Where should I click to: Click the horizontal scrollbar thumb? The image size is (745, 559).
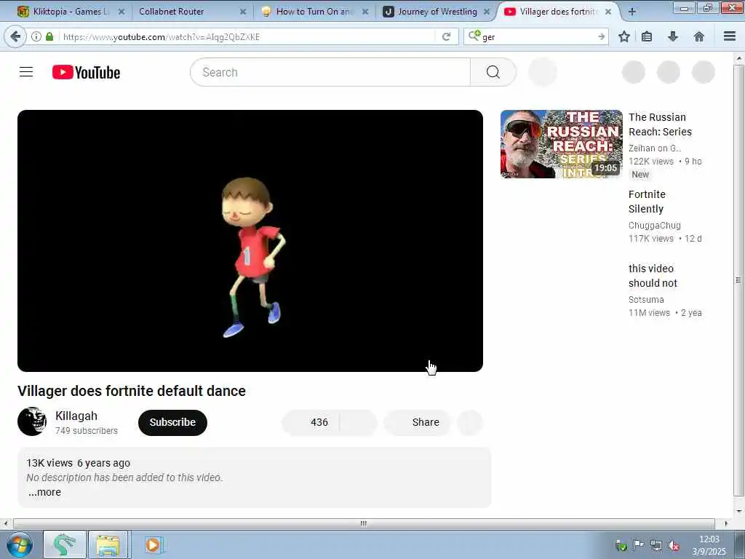(x=364, y=523)
